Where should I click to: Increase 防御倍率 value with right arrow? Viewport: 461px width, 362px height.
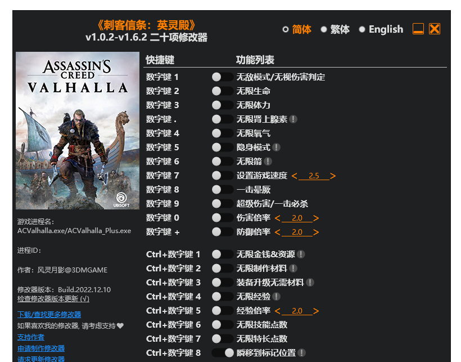(x=316, y=232)
